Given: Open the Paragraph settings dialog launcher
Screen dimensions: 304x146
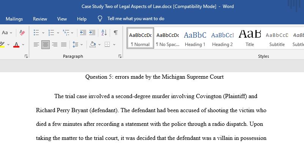Looking at the screenshot, I should click(x=120, y=56).
